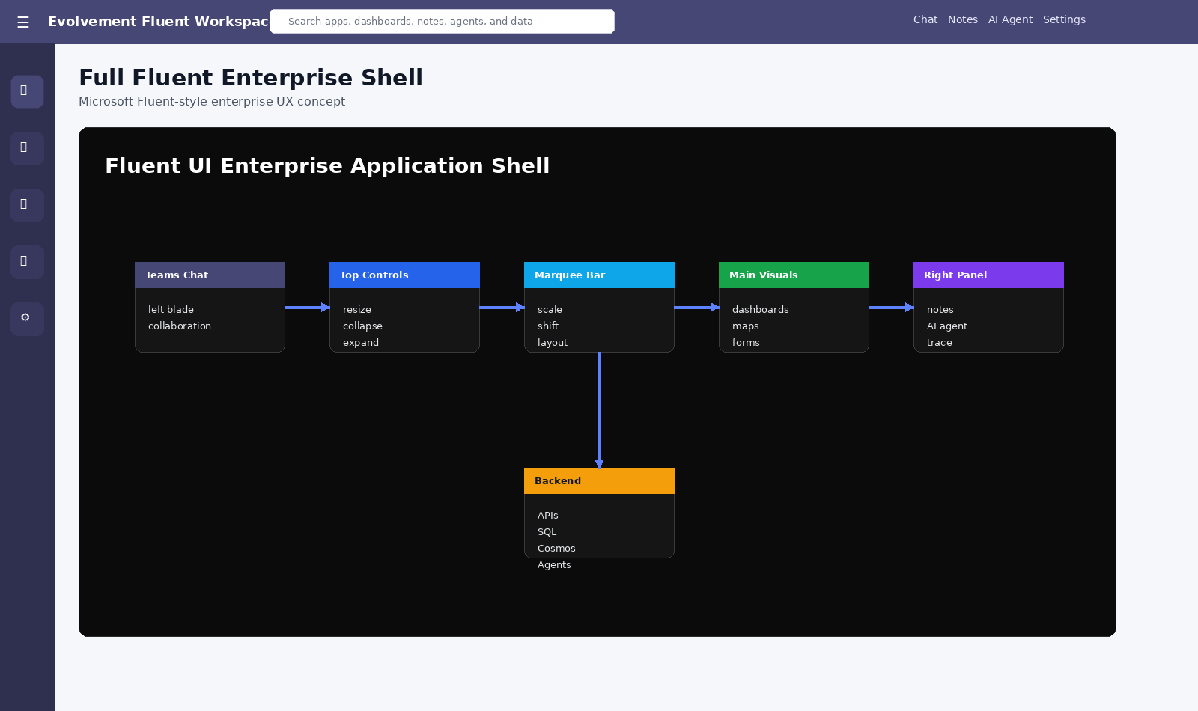The width and height of the screenshot is (1198, 711).
Task: Click 'maps' in Main Visuals node
Action: [746, 326]
